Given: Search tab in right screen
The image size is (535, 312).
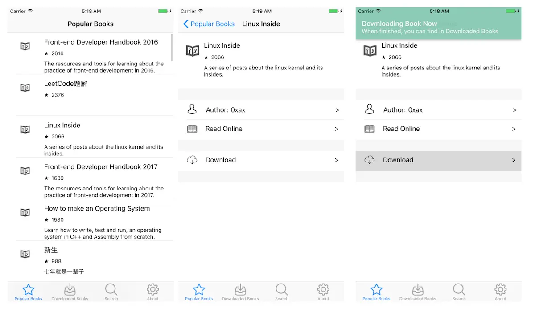Looking at the screenshot, I should point(459,292).
